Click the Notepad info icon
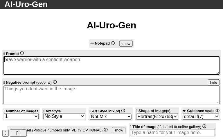The height and width of the screenshot is (139, 223). pyautogui.click(x=113, y=43)
